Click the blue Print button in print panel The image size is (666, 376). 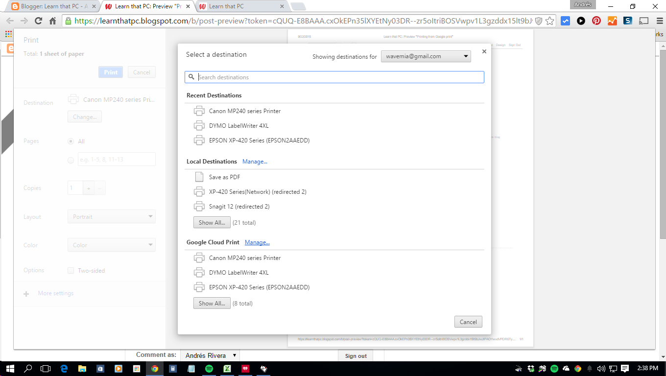click(x=111, y=72)
